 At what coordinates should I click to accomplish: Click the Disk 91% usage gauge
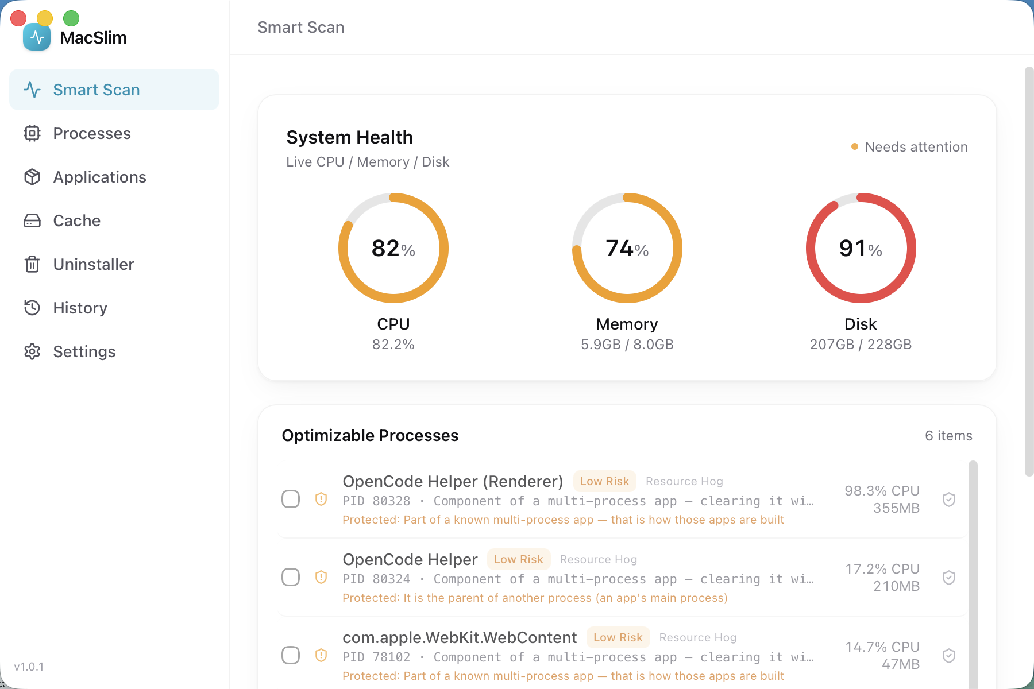point(861,248)
